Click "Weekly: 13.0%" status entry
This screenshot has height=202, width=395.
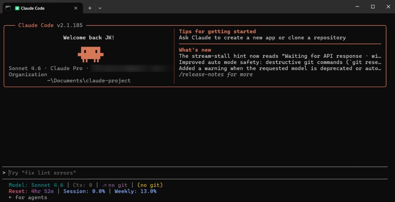tap(135, 191)
